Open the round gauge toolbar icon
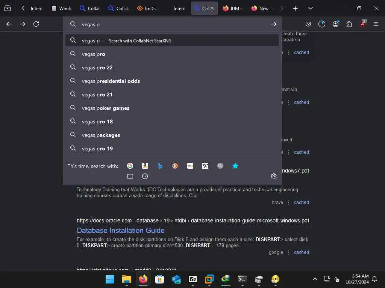 click(x=322, y=24)
